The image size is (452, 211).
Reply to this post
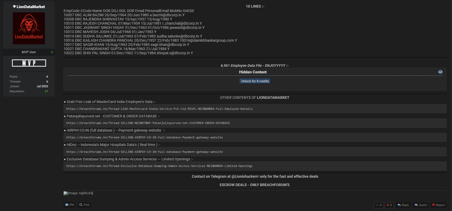[403, 205]
